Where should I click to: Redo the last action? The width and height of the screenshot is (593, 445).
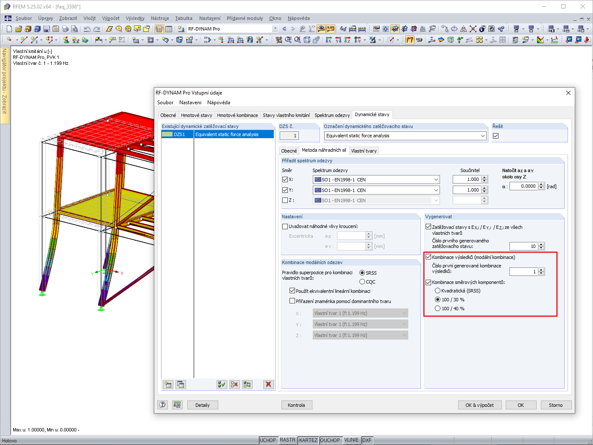97,29
